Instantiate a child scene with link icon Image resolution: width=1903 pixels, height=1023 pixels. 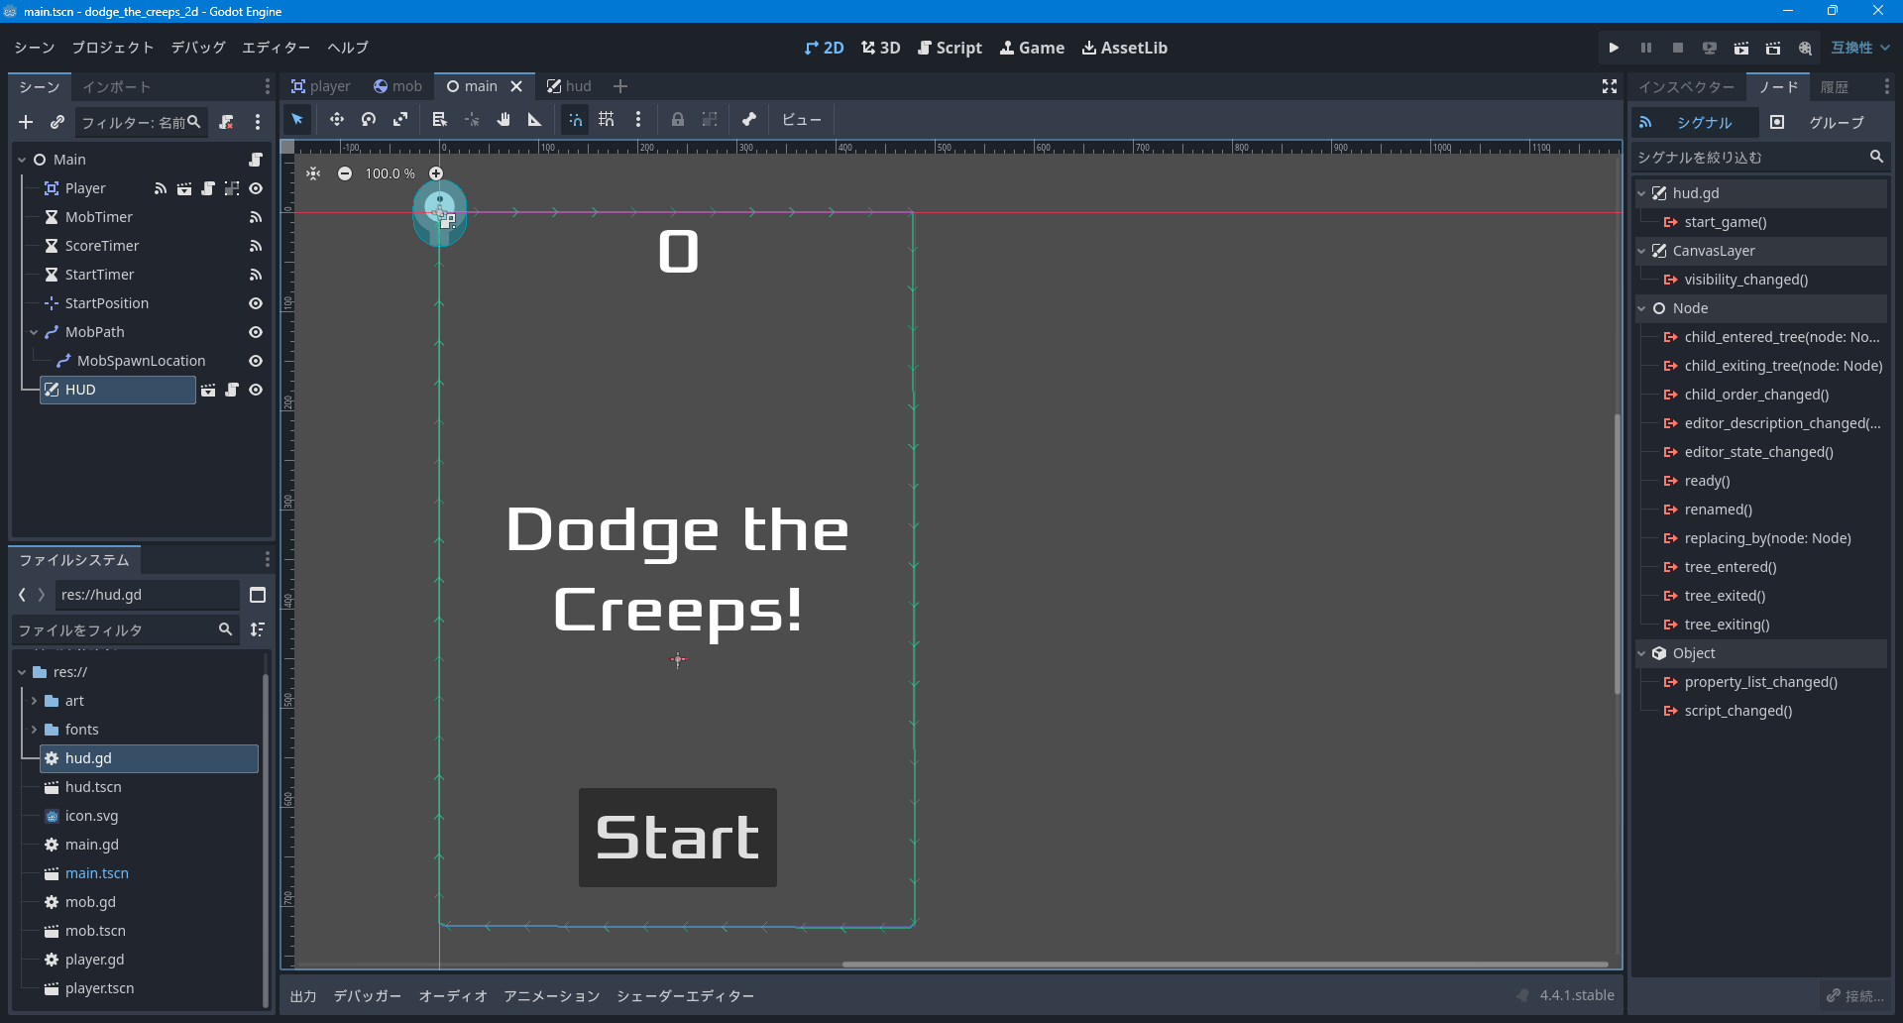coord(57,122)
